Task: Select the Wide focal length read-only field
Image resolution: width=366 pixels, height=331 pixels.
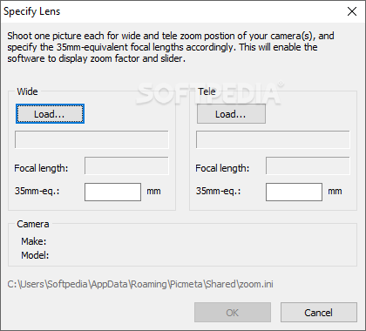Action: pos(126,165)
